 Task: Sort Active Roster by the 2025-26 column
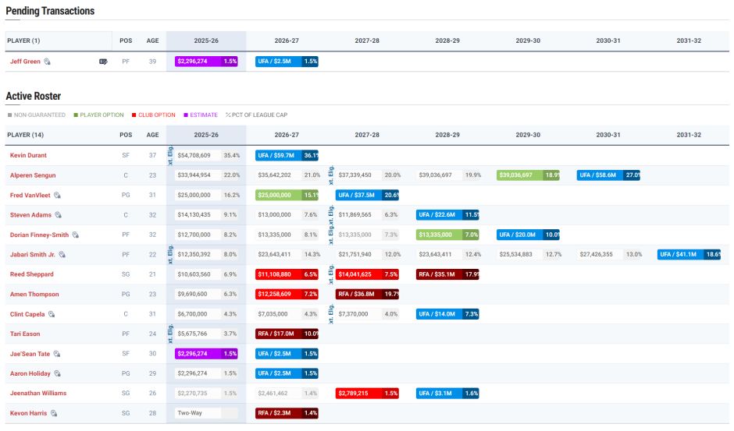(206, 135)
